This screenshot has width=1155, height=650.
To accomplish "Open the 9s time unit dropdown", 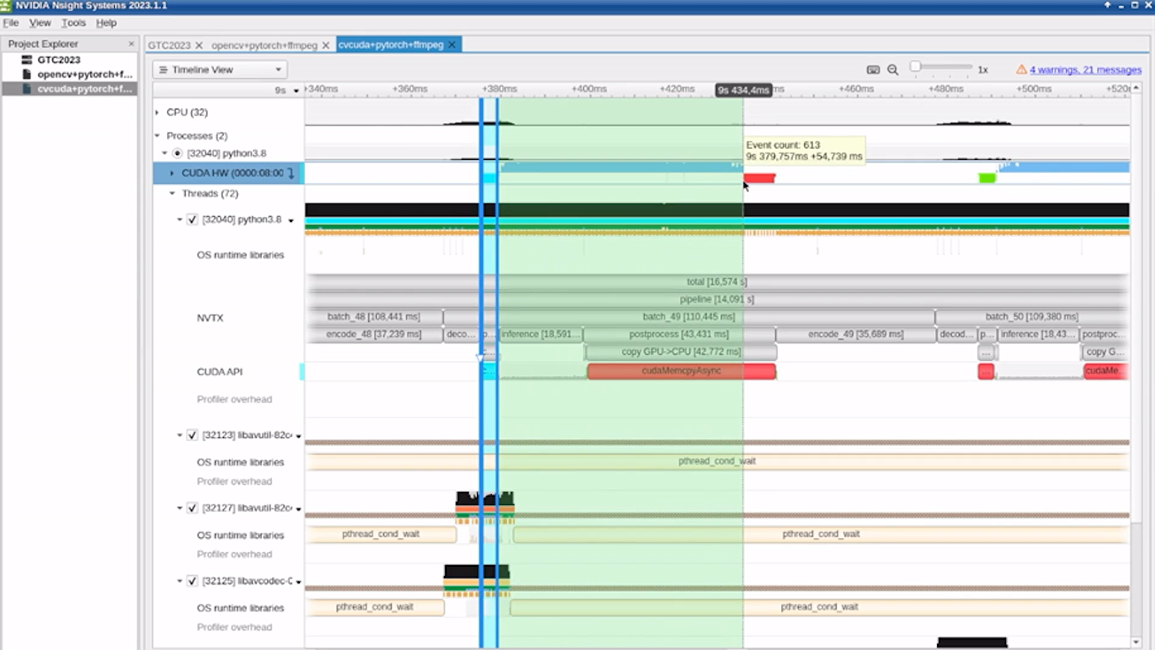I will pos(296,91).
